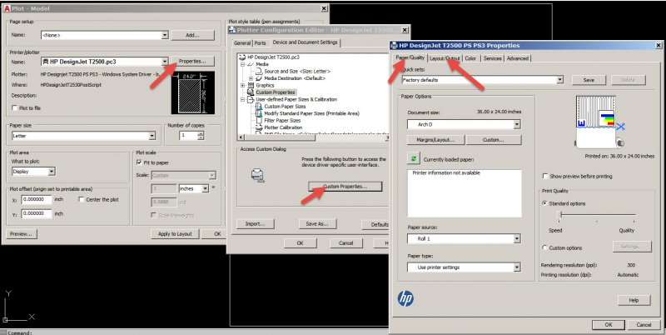Viewport: 666px width, 335px height.
Task: Open the Quick sets Factory defaults dropdown
Action: tap(559, 80)
